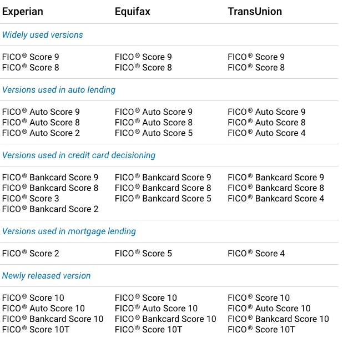Click the "Newly released version" heading
This screenshot has width=343, height=343.
coord(46,276)
